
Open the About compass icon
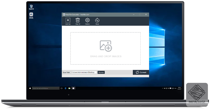pyautogui.click(x=97, y=21)
